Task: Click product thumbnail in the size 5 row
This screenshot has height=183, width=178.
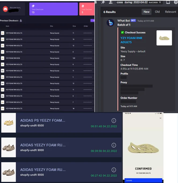Action: [3, 77]
